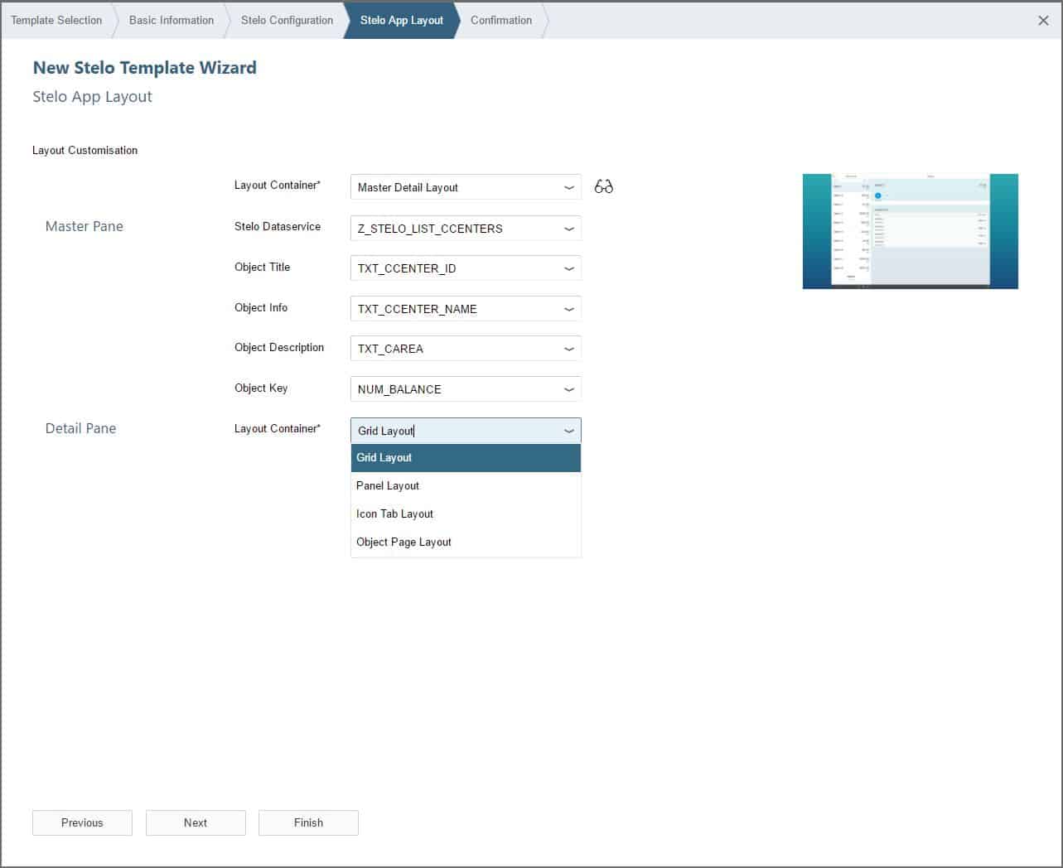This screenshot has height=868, width=1063.
Task: Click the layout preview thumbnail
Action: [x=910, y=231]
